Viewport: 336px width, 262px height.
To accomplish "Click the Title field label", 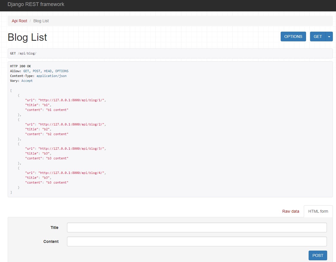I will (x=54, y=228).
